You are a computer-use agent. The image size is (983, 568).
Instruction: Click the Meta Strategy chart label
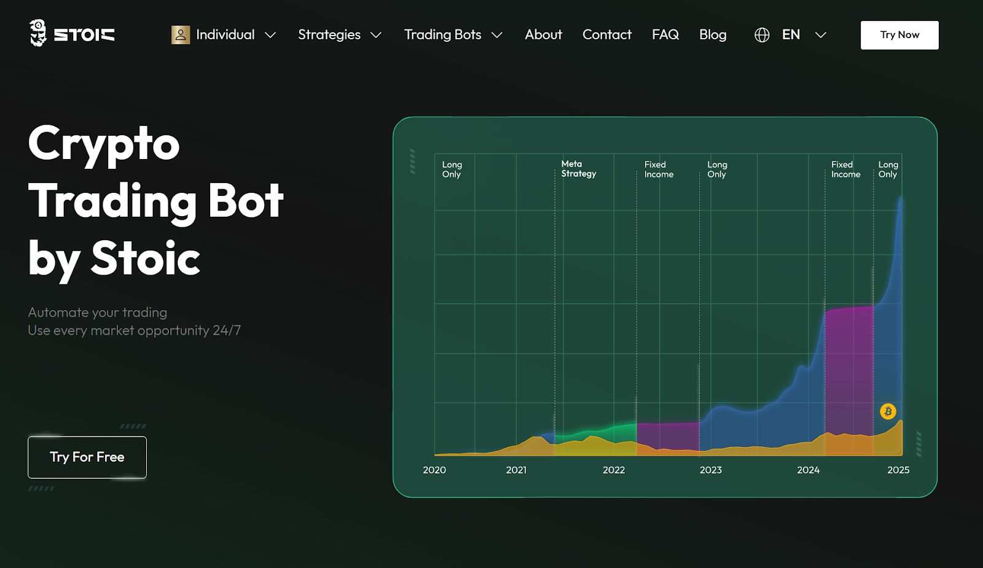pyautogui.click(x=578, y=169)
